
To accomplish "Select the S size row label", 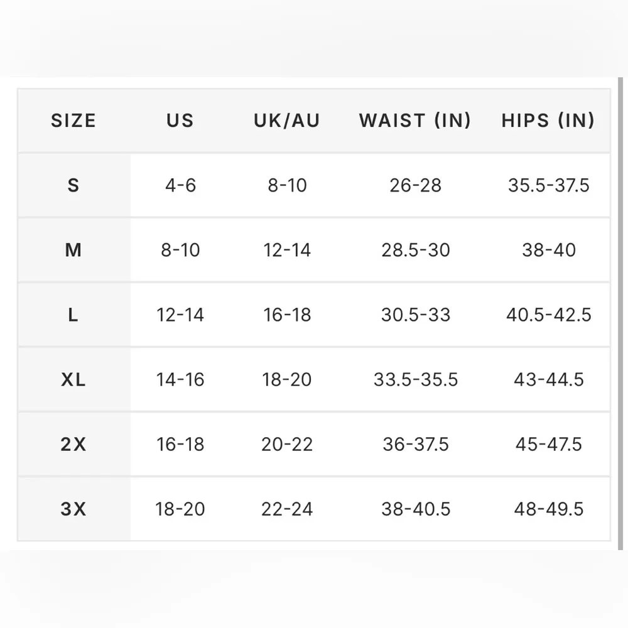I will tap(73, 185).
